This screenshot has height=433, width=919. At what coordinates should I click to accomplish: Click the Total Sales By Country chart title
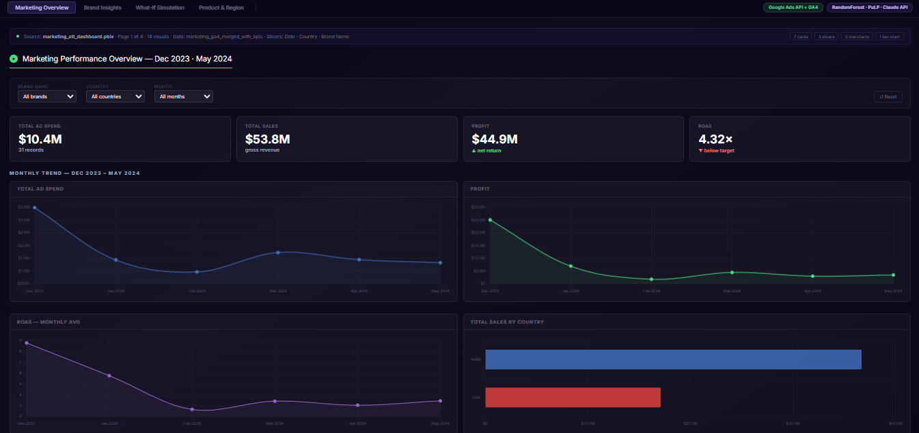coord(507,322)
